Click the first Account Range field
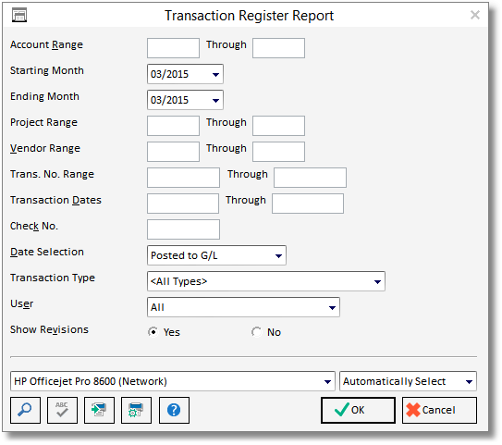This screenshot has width=502, height=445. (173, 48)
